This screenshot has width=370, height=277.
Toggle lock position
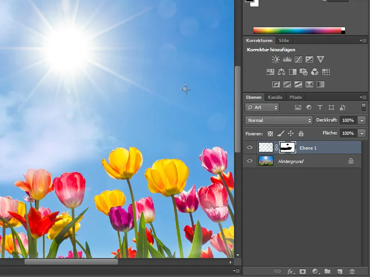tap(291, 133)
